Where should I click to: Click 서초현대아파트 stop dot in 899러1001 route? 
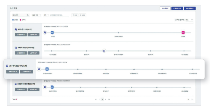[157, 88]
